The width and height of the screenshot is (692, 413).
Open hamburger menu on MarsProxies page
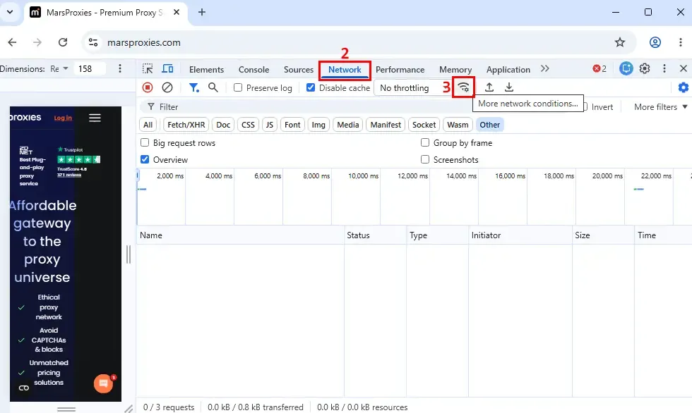(95, 118)
